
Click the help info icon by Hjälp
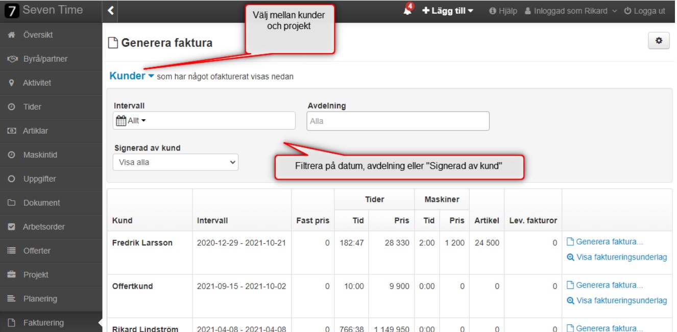click(x=493, y=11)
